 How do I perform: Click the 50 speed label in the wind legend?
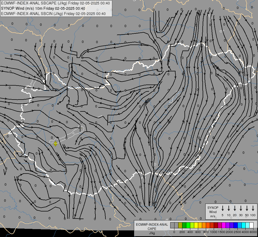[247, 215]
